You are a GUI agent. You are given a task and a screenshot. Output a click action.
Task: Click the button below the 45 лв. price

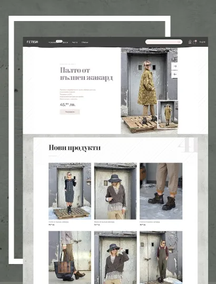(x=70, y=112)
